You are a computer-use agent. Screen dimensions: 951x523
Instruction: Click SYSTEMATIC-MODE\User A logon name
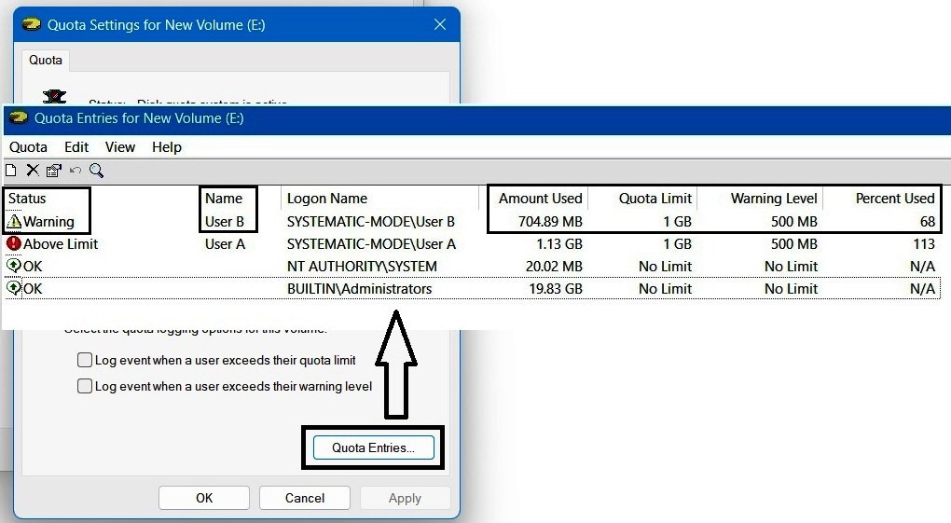tap(371, 244)
